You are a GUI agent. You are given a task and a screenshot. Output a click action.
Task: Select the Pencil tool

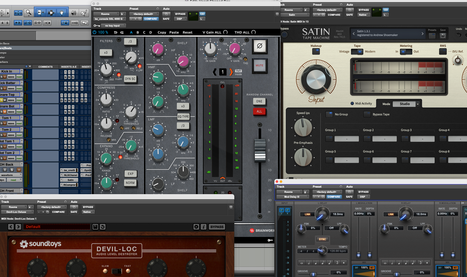tap(84, 12)
